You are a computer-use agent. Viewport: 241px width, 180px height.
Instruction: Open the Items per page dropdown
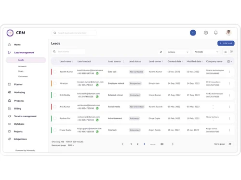point(71,145)
